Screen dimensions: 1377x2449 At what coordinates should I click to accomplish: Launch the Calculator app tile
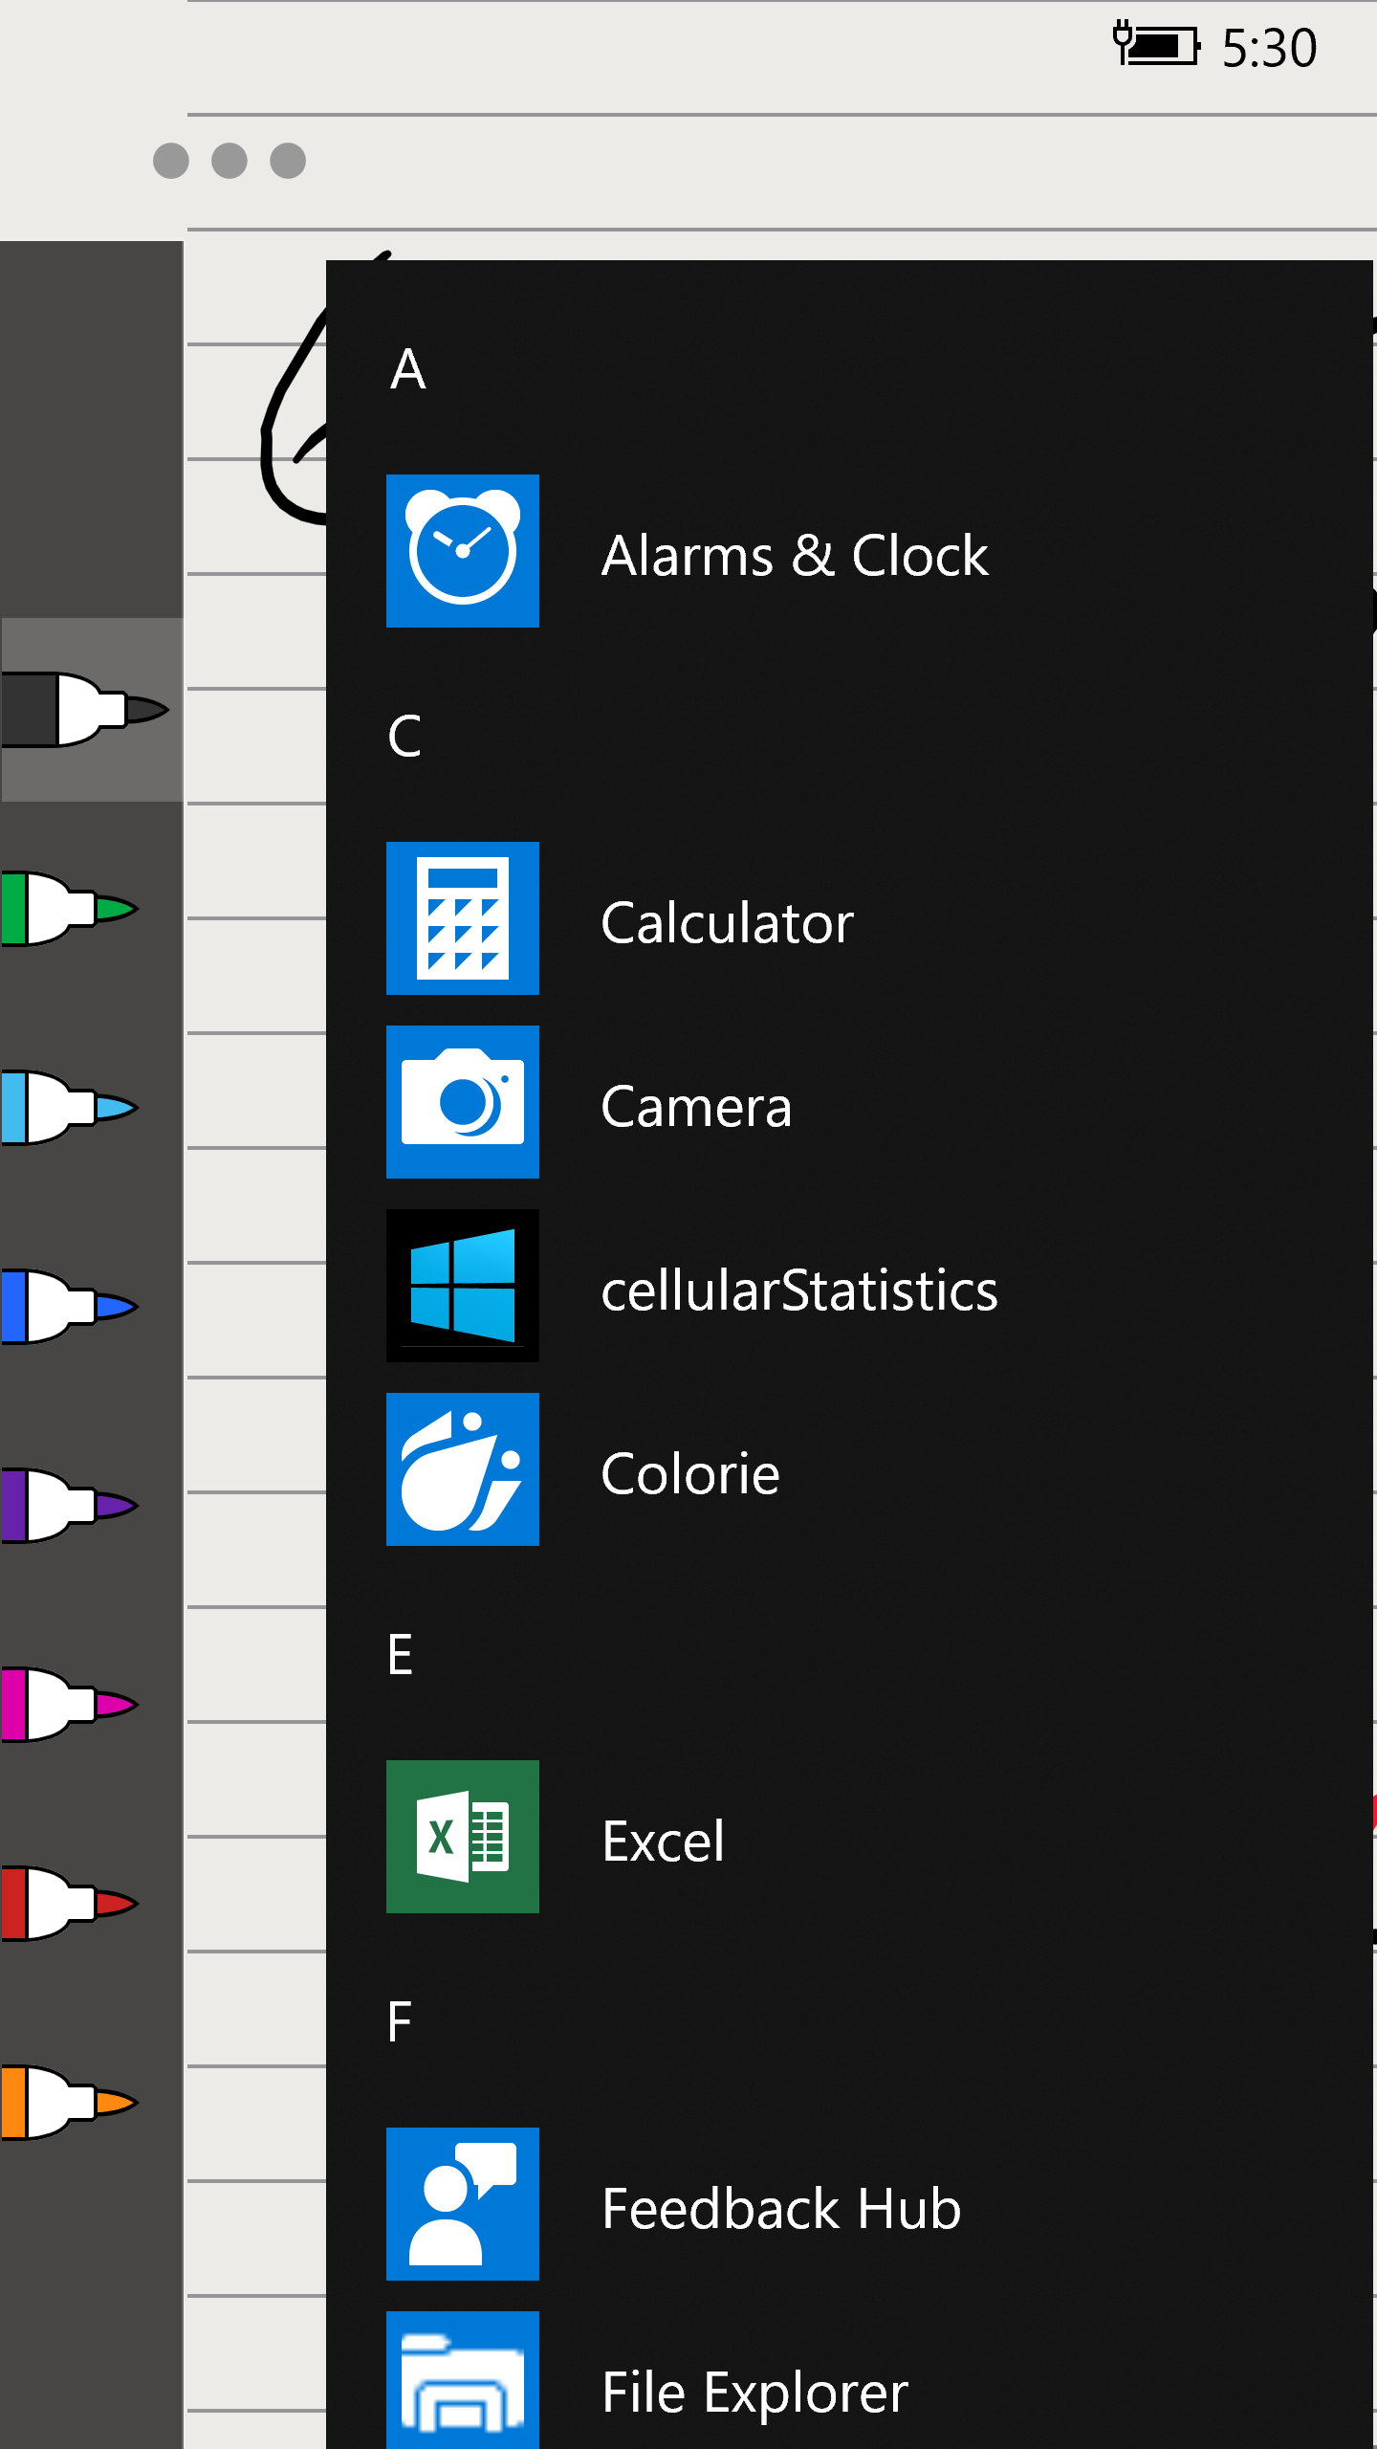click(x=462, y=918)
